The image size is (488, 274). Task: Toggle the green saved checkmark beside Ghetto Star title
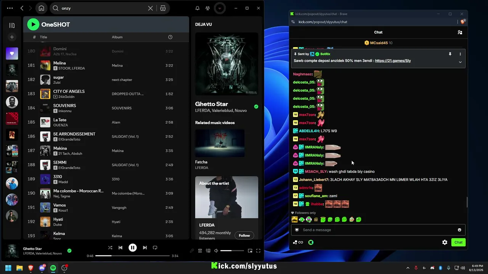pyautogui.click(x=256, y=107)
